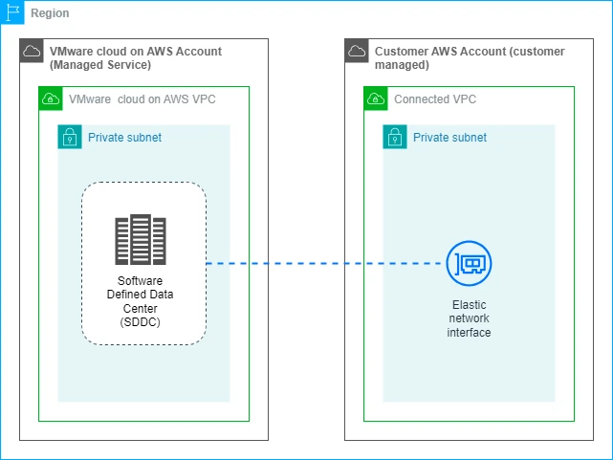Select the Region label text
This screenshot has width=613, height=460.
click(x=50, y=14)
